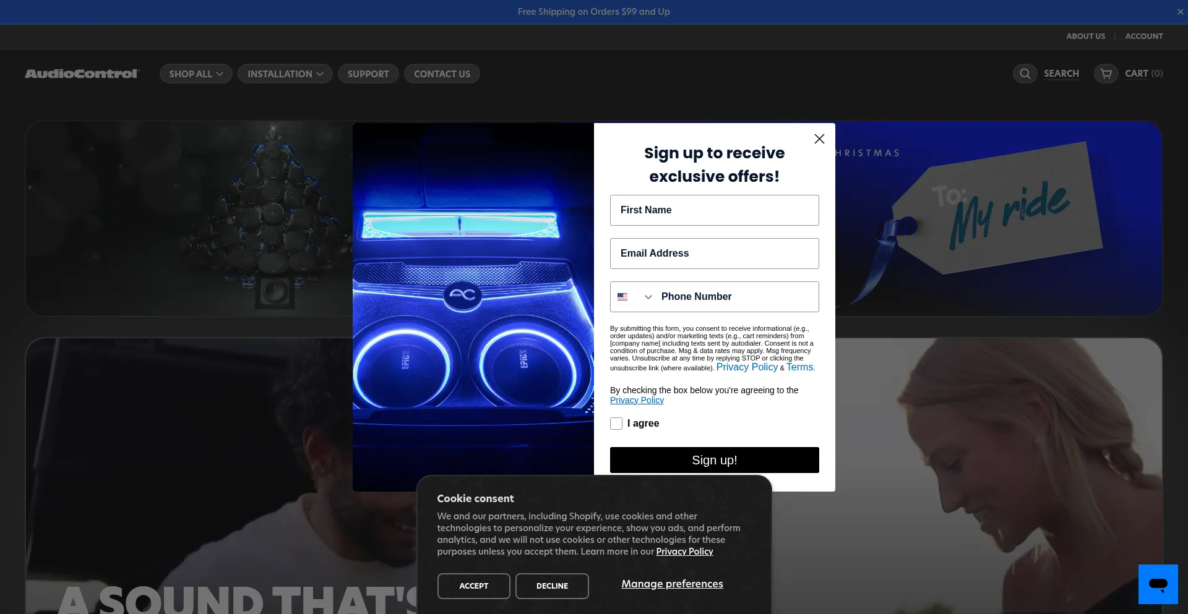
Task: Open the SUPPORT page
Action: coord(368,74)
